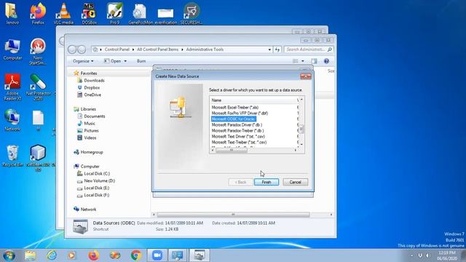Open VLC media player desktop icon
Screen dimensions: 466x262
tap(63, 13)
